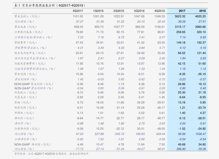Select the 1348.33 revenue cell for 4Q2018
The image size is (219, 159).
click(x=160, y=16)
